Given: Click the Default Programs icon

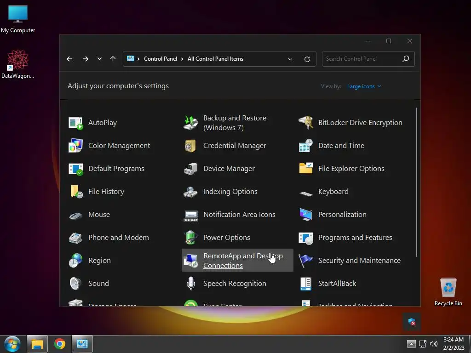Looking at the screenshot, I should point(75,169).
